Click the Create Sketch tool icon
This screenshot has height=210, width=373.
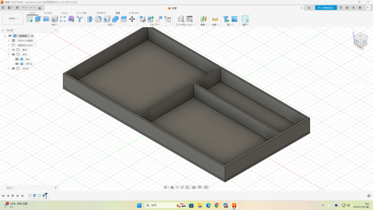click(30, 19)
